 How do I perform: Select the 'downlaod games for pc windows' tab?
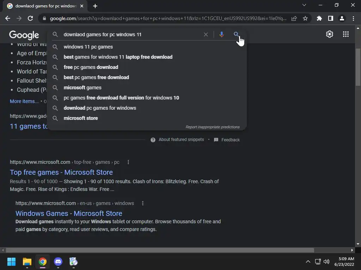coord(45,6)
